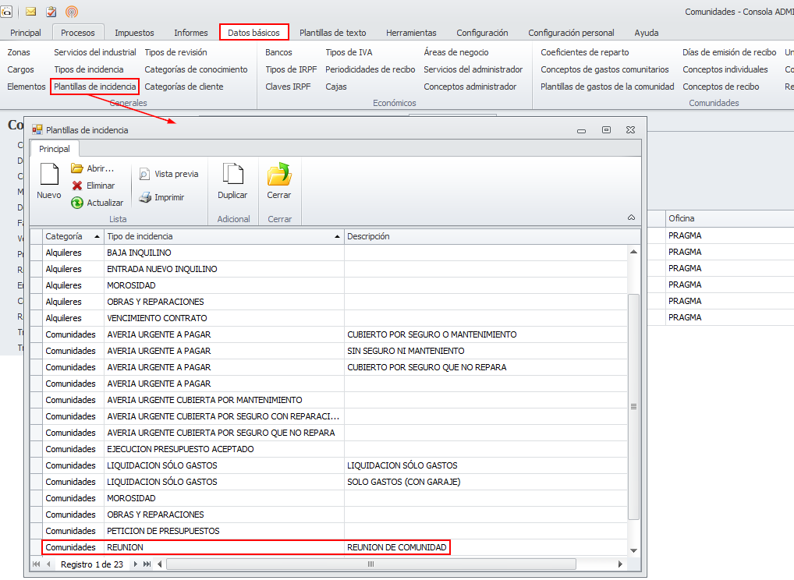
Task: Click the orange broadcast signal icon
Action: [72, 11]
